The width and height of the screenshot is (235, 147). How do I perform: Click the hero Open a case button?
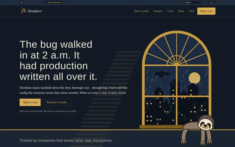[30, 102]
